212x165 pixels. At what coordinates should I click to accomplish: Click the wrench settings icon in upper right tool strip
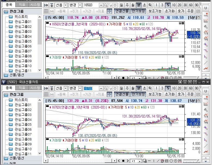[x=206, y=27]
